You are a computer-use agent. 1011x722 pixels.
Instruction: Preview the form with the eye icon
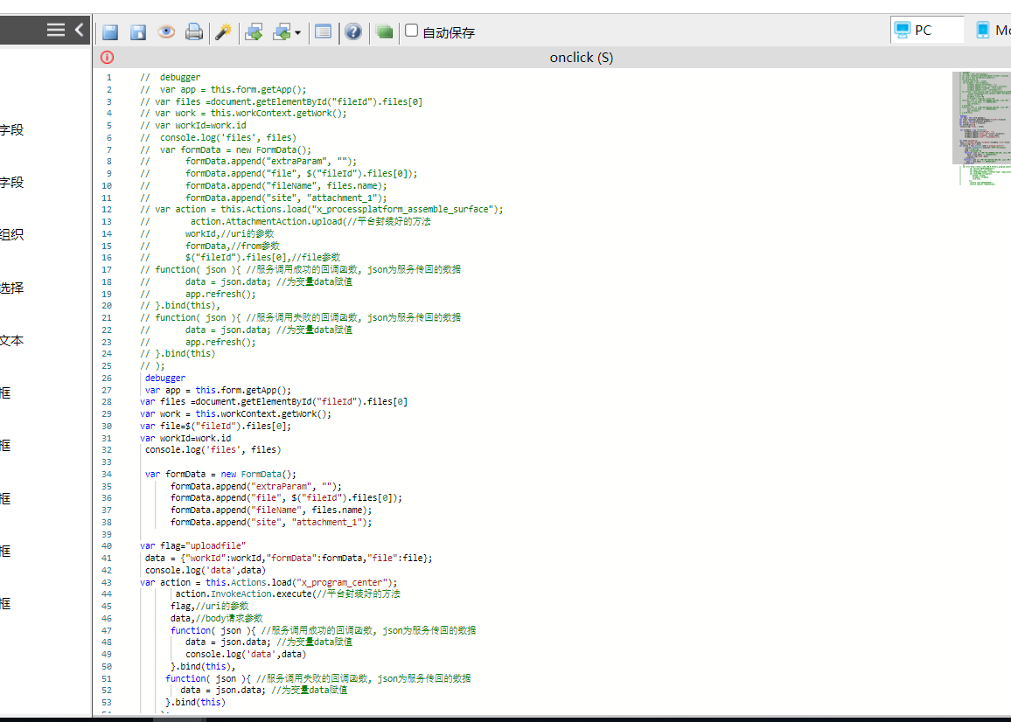pyautogui.click(x=166, y=32)
